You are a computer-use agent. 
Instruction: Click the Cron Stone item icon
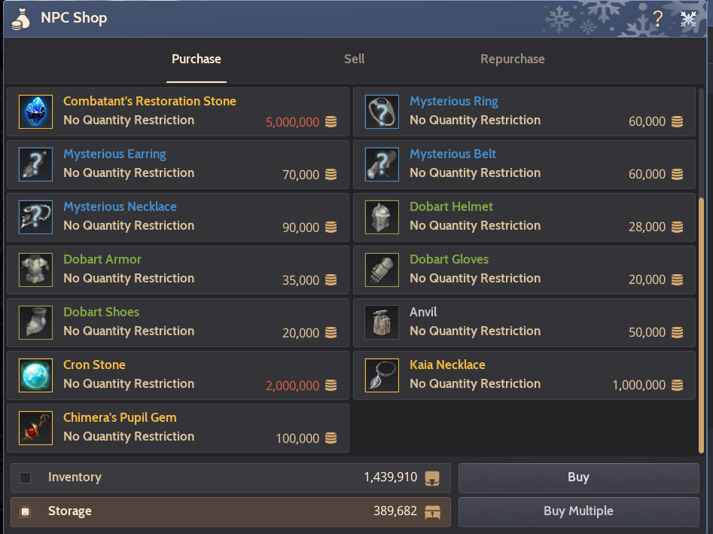[x=35, y=375]
